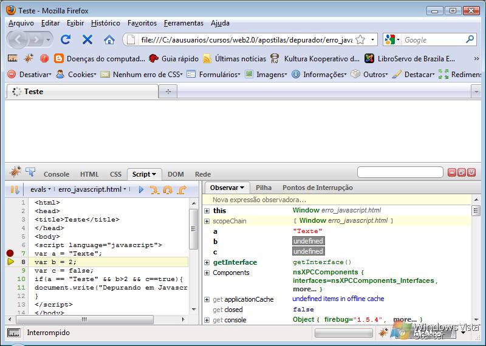
Task: Expand the 'this' watch entry
Action: coord(207,211)
